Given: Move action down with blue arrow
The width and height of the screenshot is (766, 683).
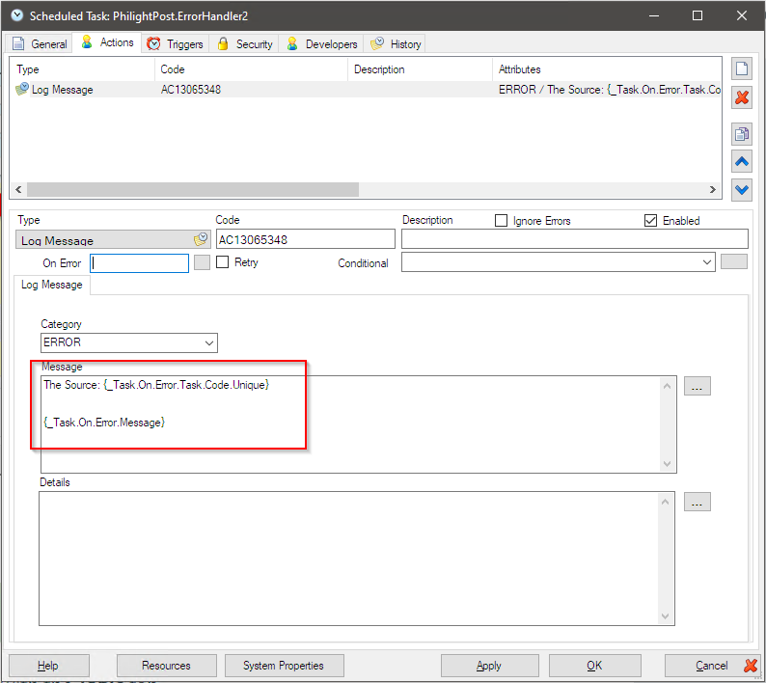Looking at the screenshot, I should click(x=741, y=190).
